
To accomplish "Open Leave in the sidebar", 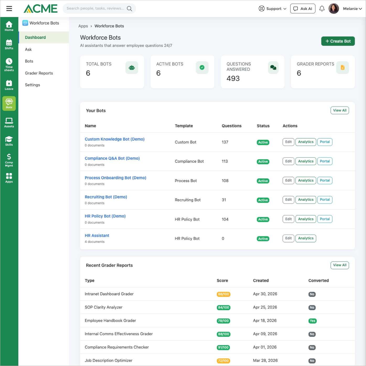I will 9,85.
